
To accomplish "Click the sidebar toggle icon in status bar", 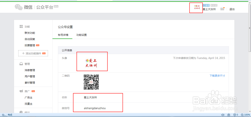I will point(3,115).
